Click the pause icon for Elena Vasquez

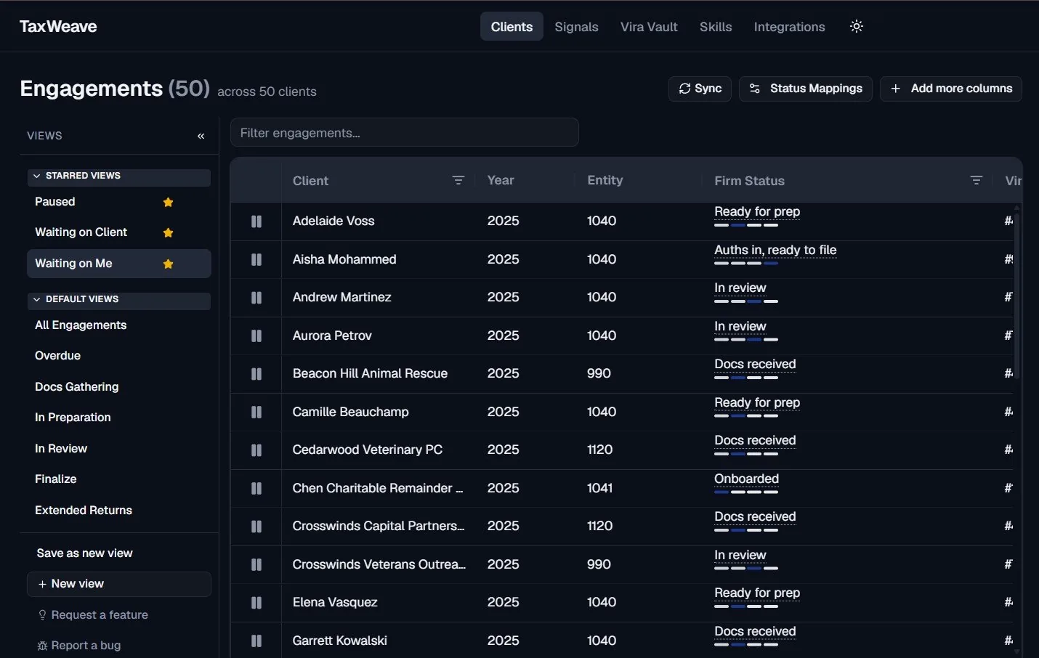tap(256, 602)
